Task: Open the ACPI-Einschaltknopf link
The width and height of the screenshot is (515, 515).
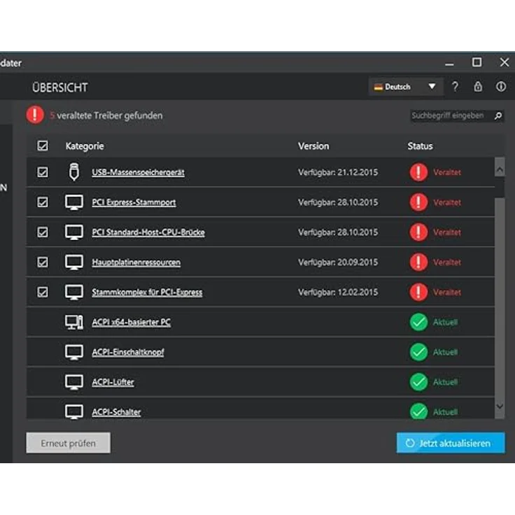Action: tap(128, 352)
